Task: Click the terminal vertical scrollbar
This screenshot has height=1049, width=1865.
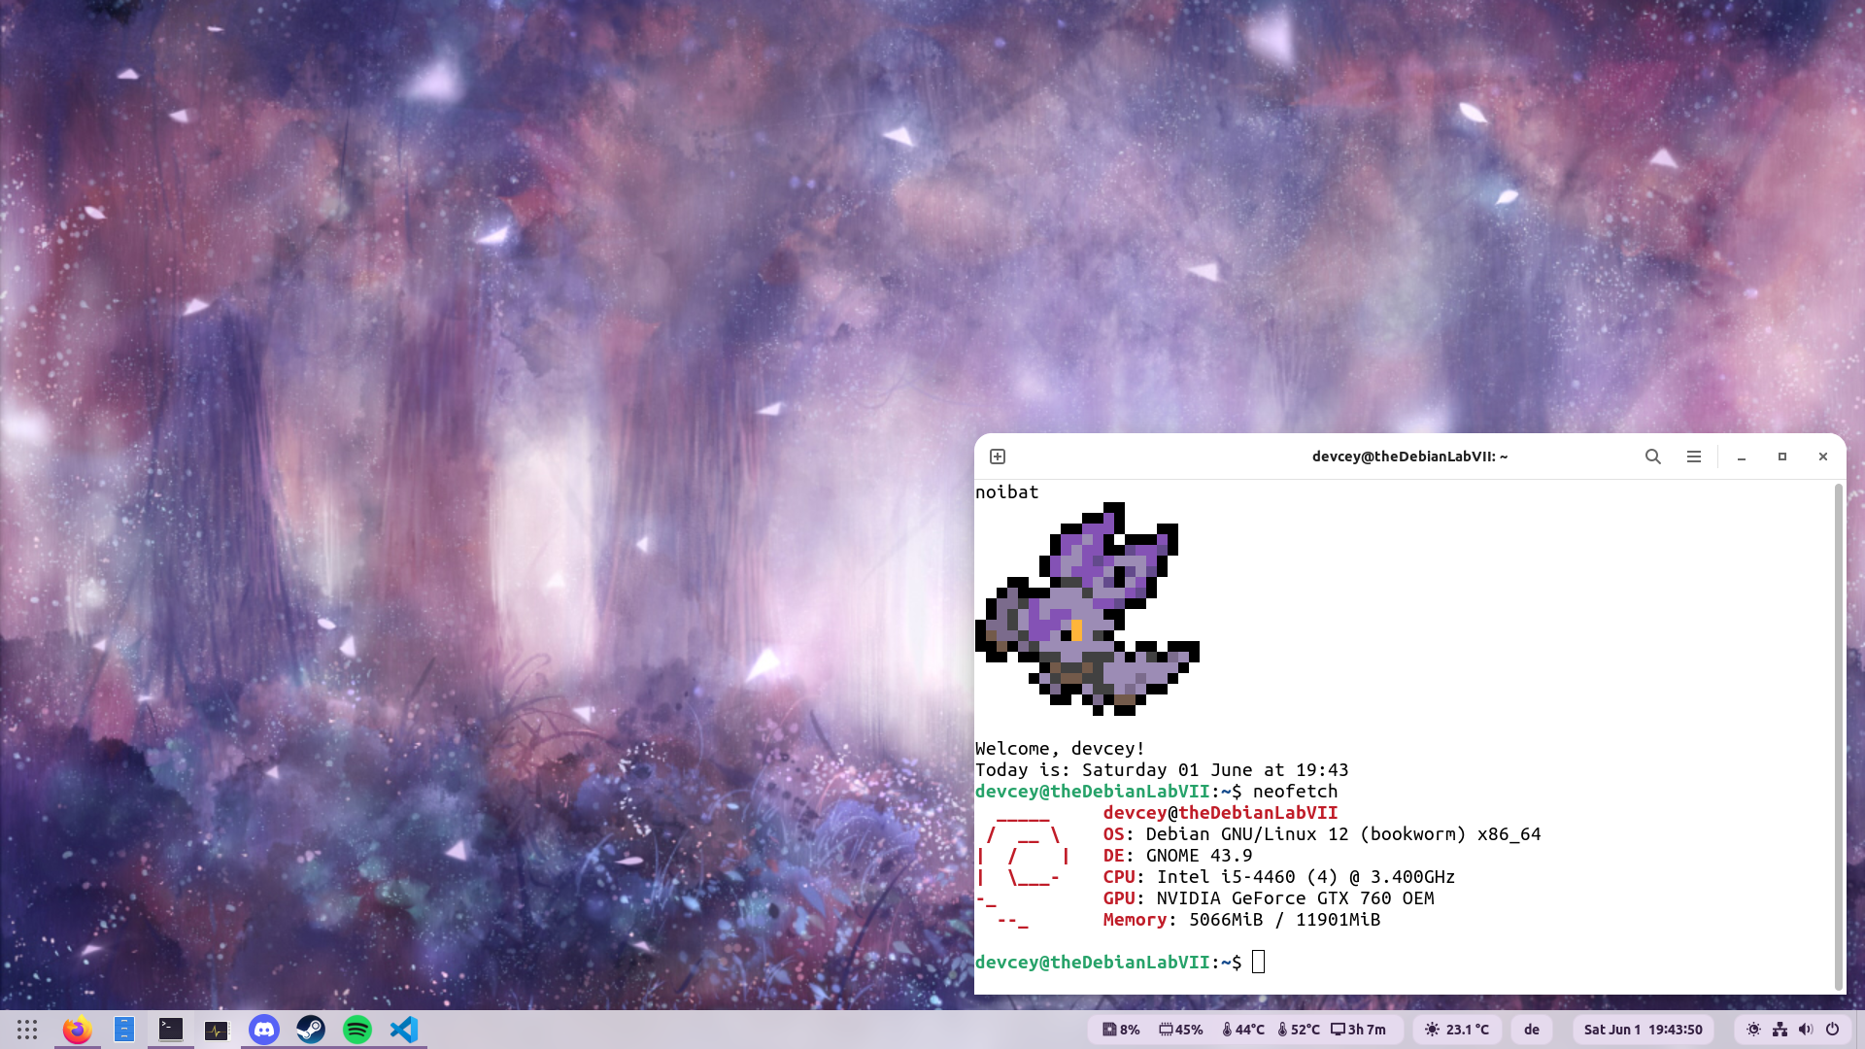Action: (x=1838, y=736)
